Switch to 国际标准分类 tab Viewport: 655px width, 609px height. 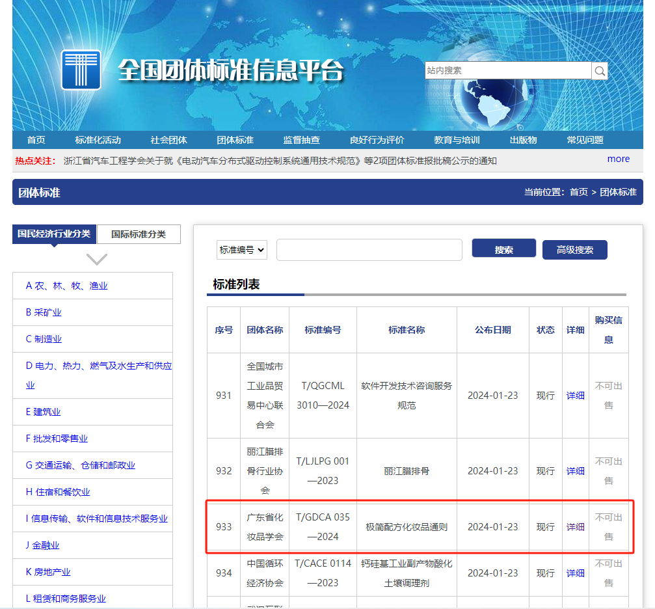(x=139, y=234)
